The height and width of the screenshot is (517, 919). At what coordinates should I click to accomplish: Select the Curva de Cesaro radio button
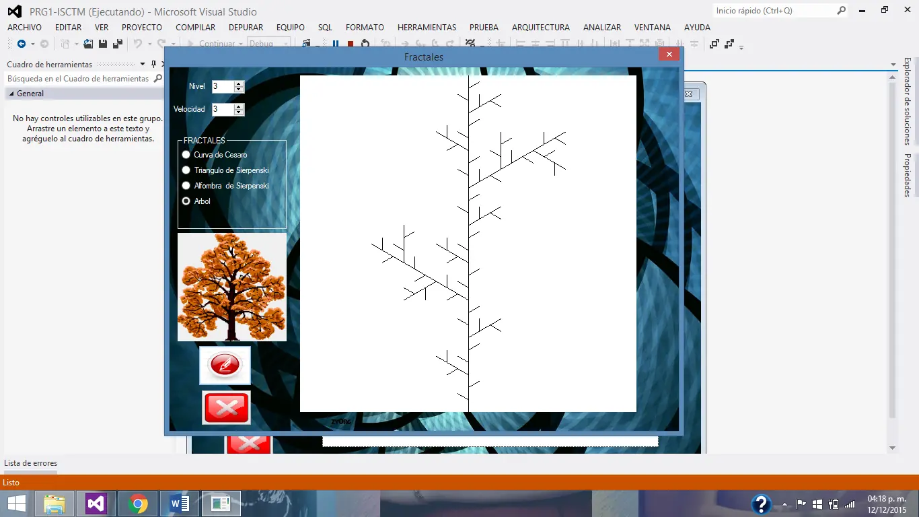point(186,155)
